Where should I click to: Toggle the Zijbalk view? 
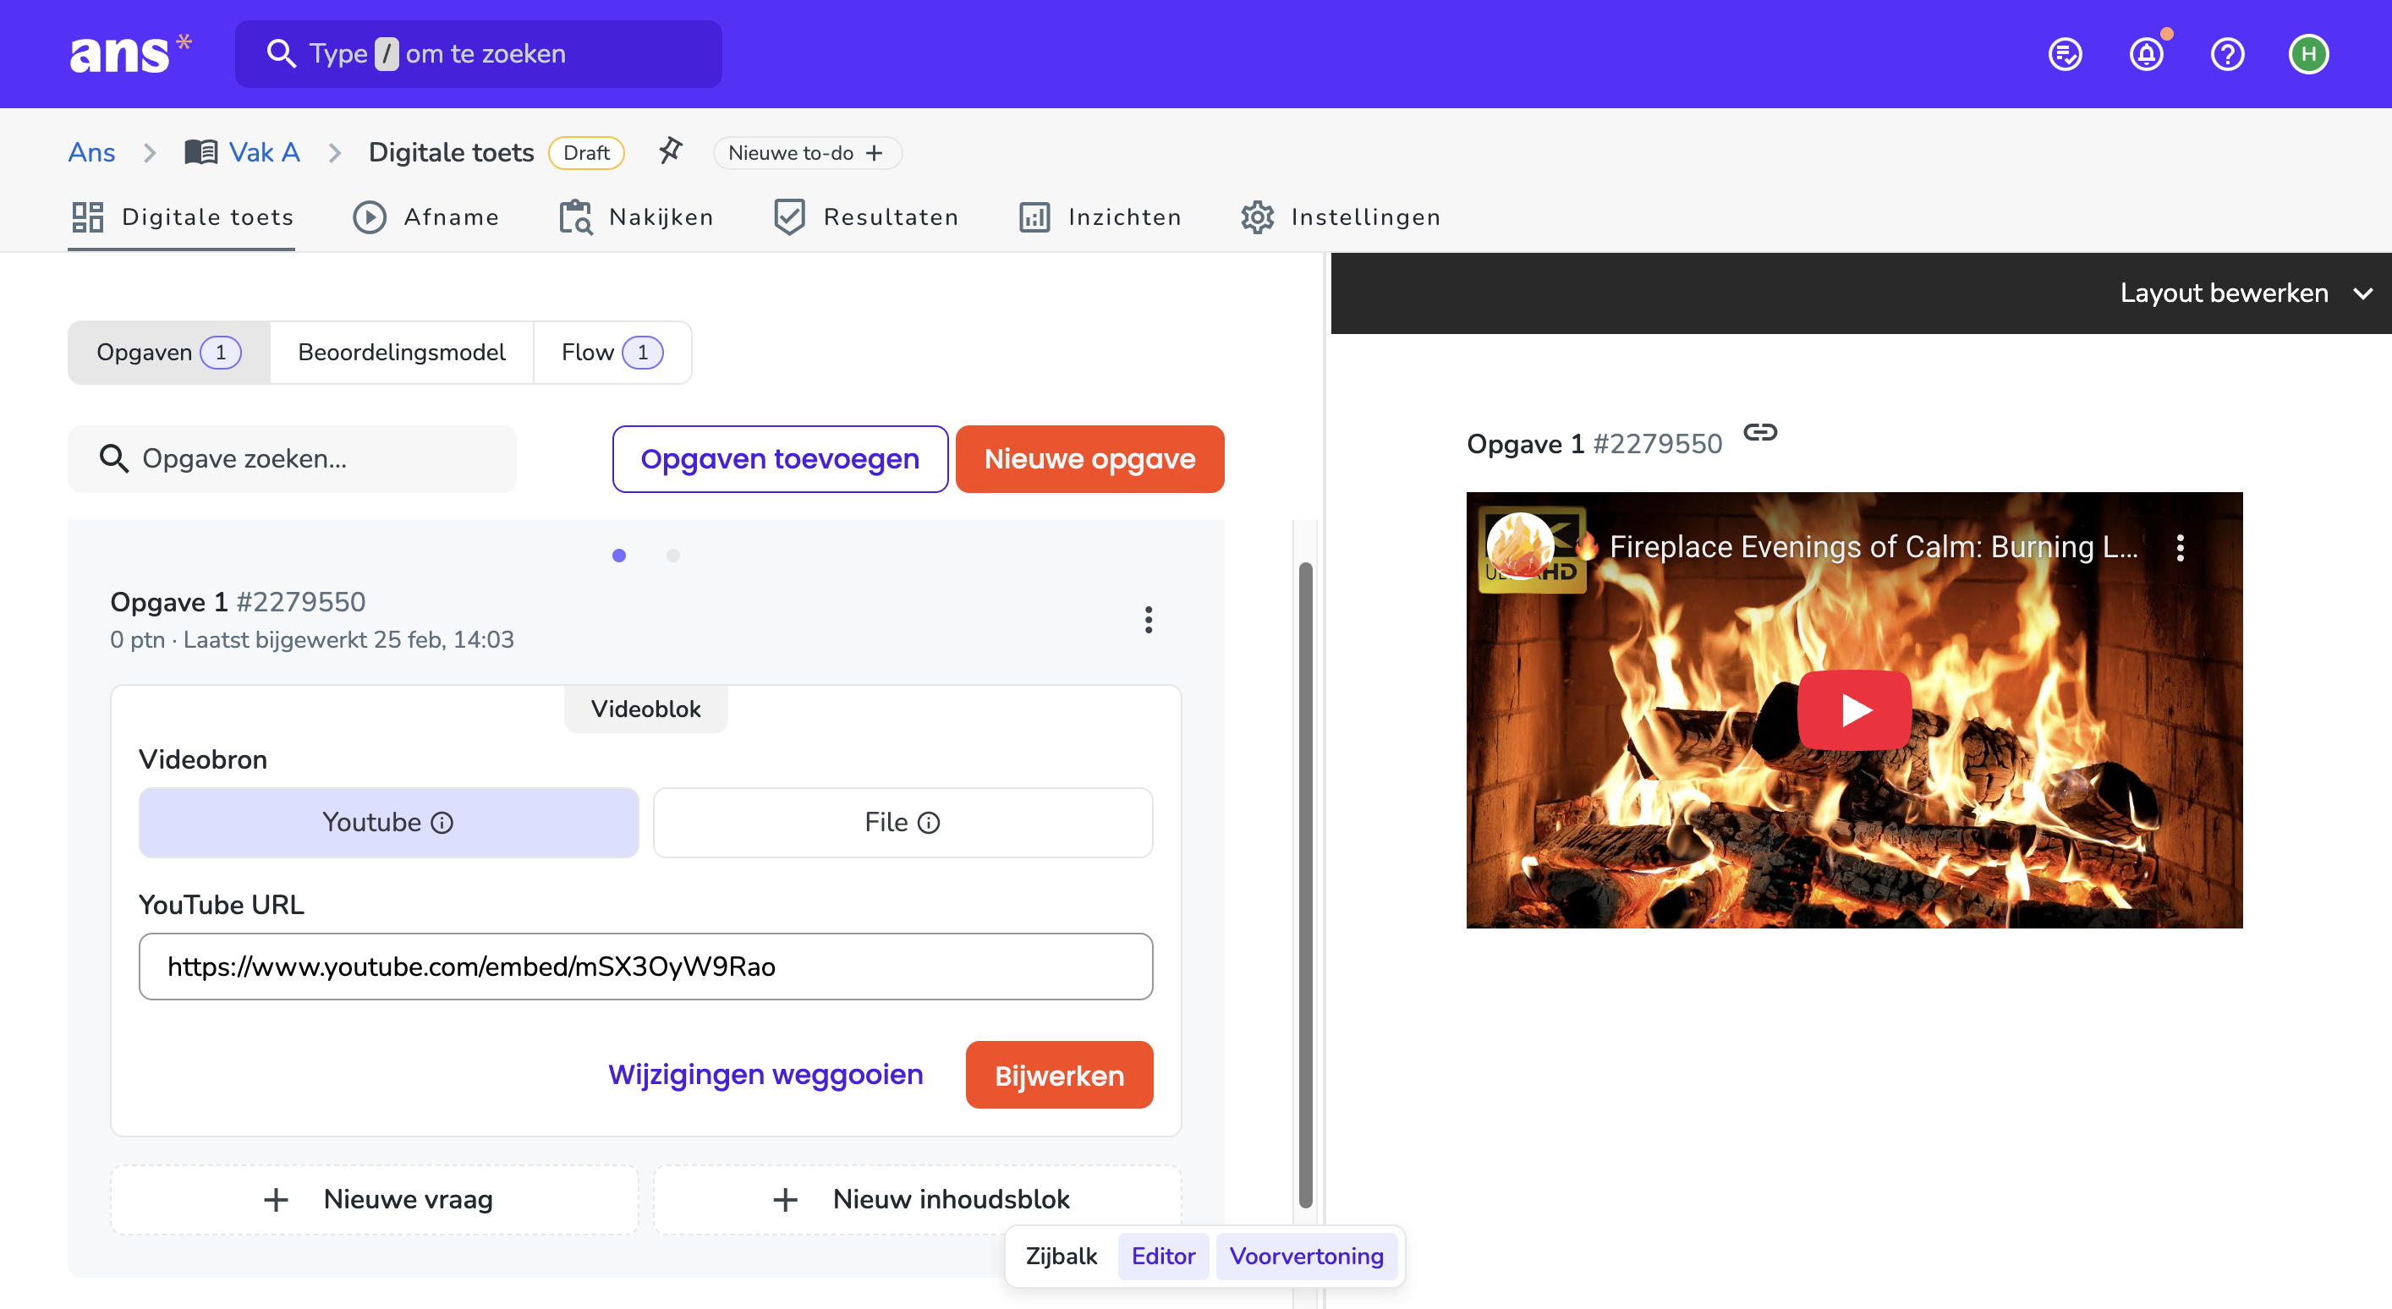(x=1061, y=1256)
